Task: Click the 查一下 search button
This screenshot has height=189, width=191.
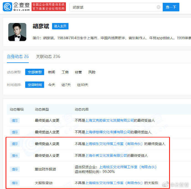Action: [171, 7]
